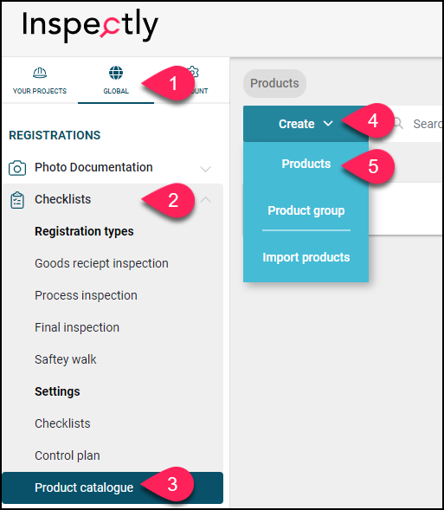Viewport: 444px width, 510px height.
Task: Click the Inspectly logo
Action: 90,25
